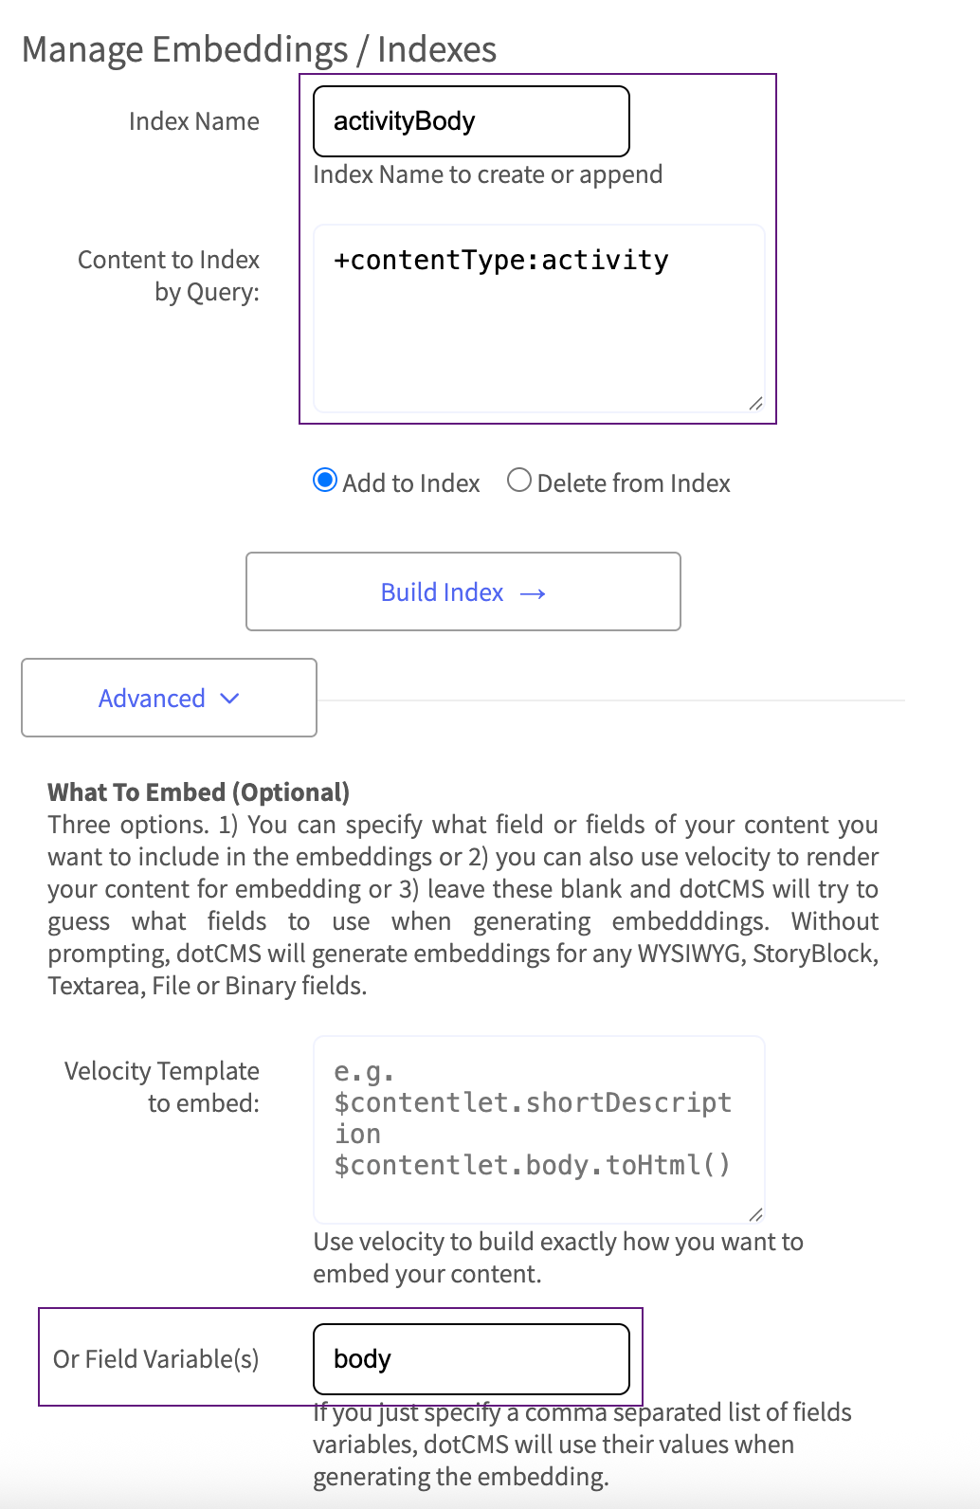Select the Add to Index radio button
This screenshot has height=1509, width=980.
click(325, 481)
